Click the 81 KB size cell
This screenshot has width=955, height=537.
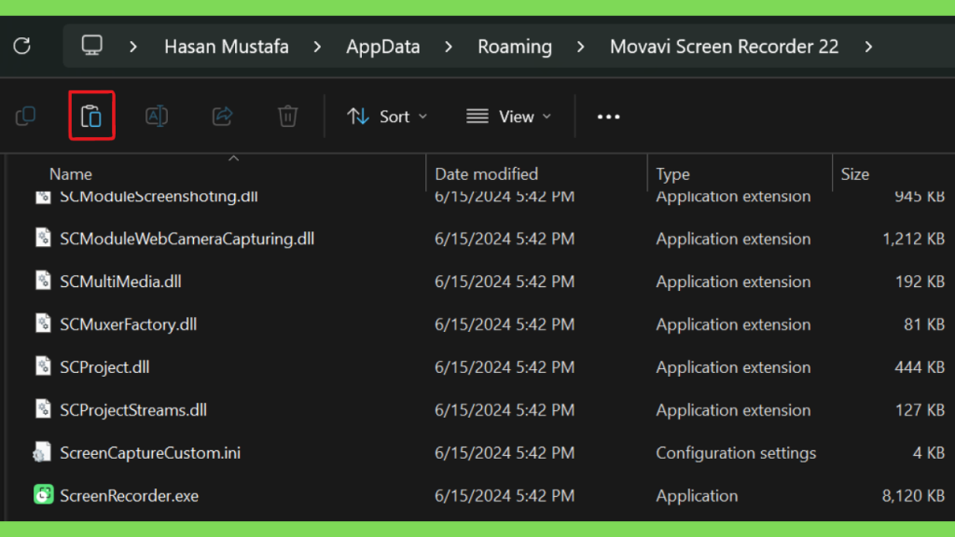pos(924,324)
